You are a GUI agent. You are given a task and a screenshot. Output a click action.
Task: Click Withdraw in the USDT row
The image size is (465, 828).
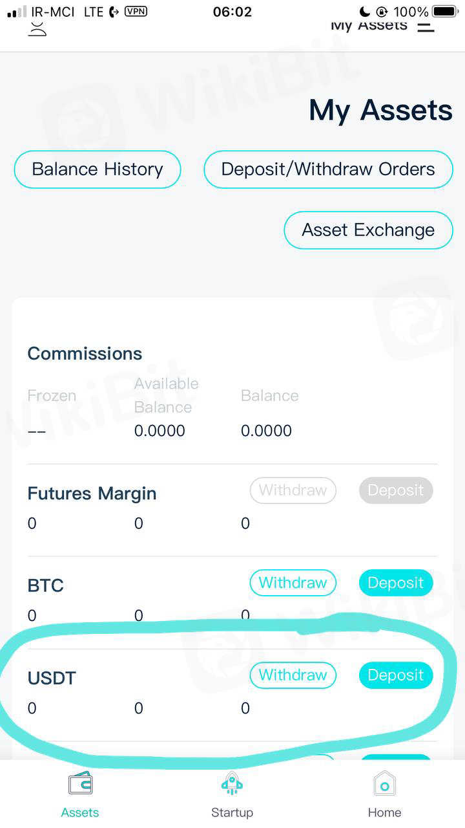(x=293, y=675)
